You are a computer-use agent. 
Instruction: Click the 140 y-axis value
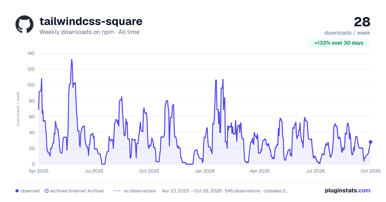point(32,53)
